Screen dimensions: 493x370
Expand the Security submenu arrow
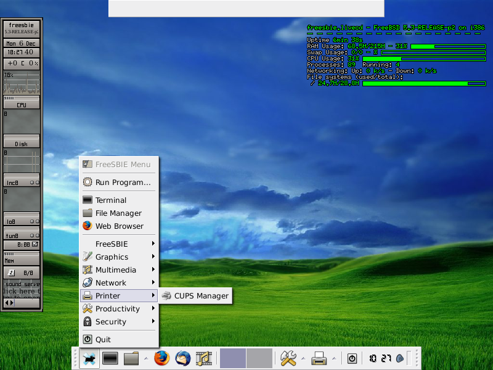tap(153, 321)
